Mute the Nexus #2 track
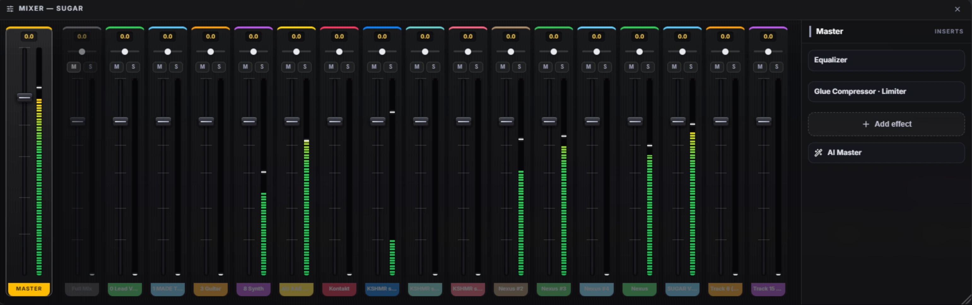972x305 pixels. (503, 67)
